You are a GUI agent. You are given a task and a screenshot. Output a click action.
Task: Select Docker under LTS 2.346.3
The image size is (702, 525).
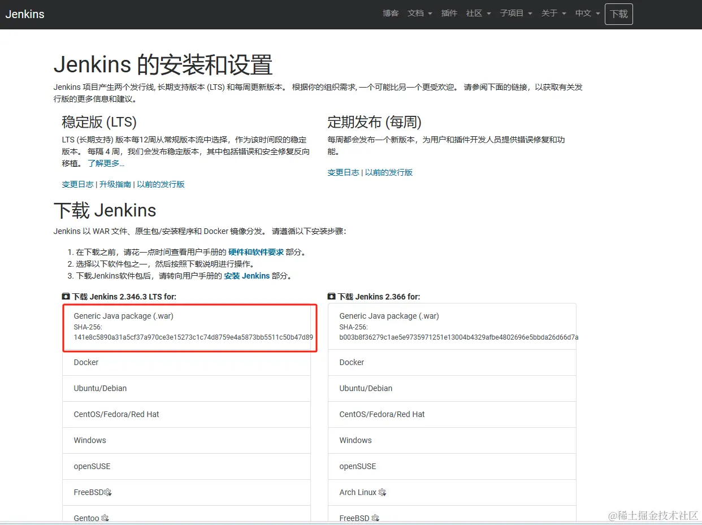[x=187, y=362]
